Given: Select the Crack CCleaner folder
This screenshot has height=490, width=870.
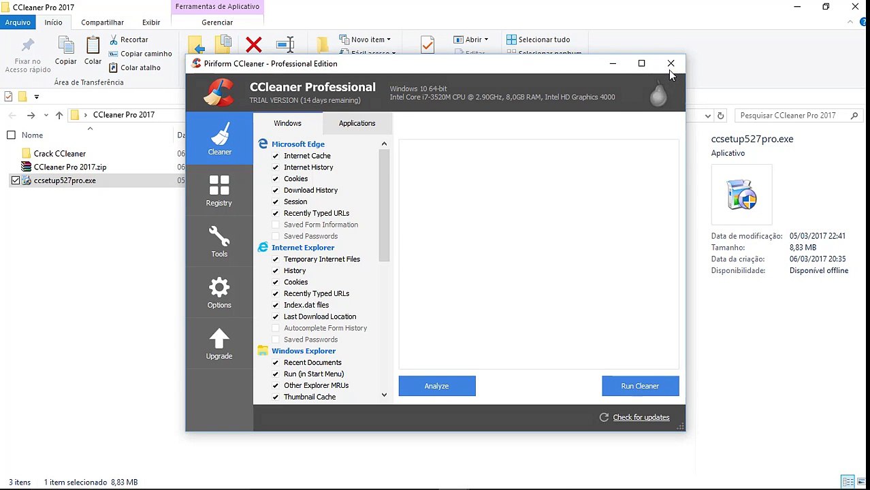Looking at the screenshot, I should (x=60, y=154).
